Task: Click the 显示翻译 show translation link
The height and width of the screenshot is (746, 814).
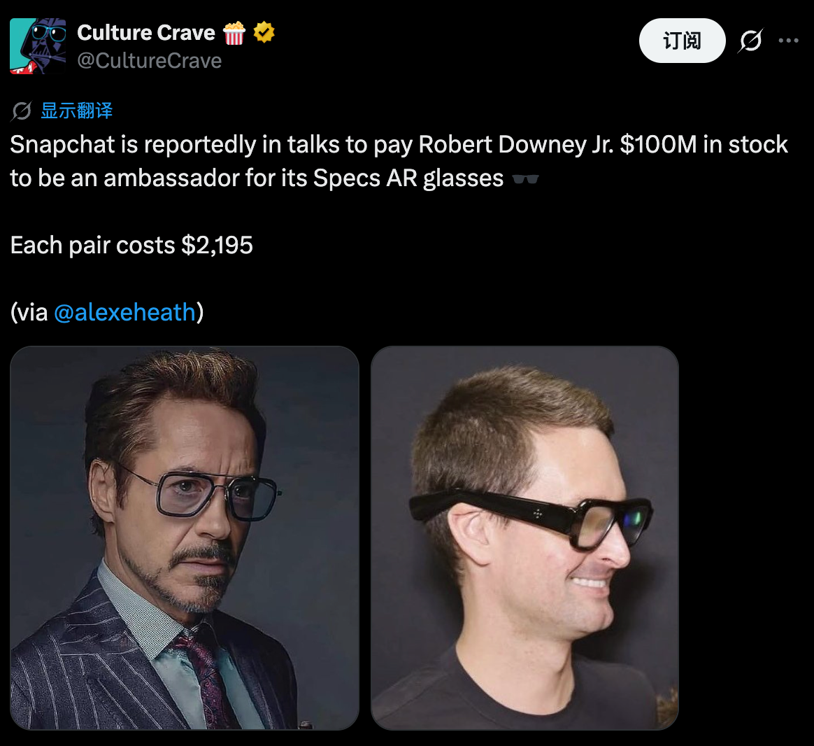Action: (77, 111)
